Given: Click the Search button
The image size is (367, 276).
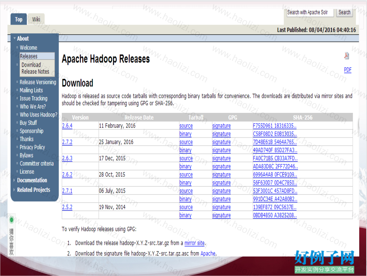Looking at the screenshot, I should pos(344,12).
